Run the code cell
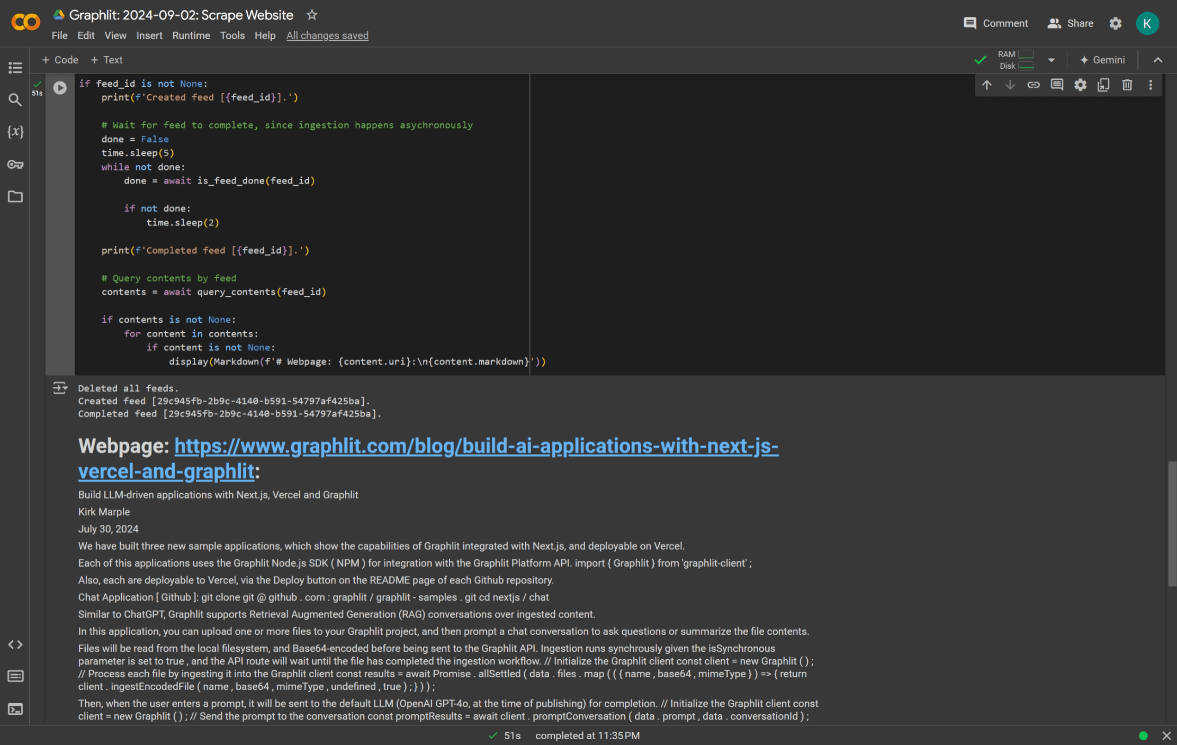1177x745 pixels. pyautogui.click(x=60, y=87)
